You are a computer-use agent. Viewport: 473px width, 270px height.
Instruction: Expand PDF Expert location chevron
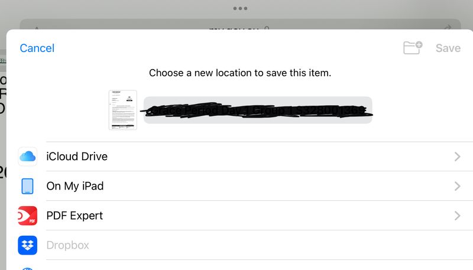pyautogui.click(x=457, y=216)
